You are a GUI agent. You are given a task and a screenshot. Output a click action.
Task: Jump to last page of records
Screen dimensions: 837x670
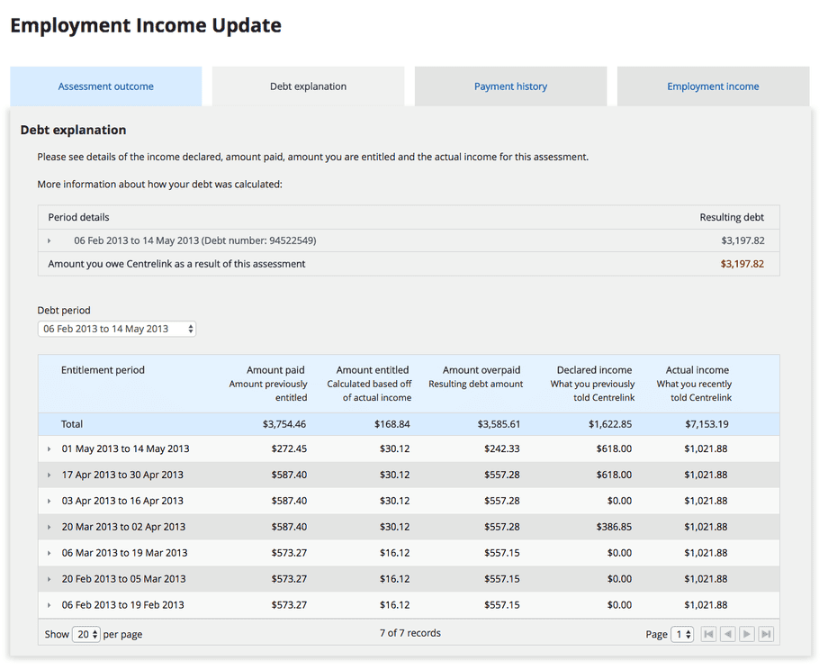(x=766, y=634)
